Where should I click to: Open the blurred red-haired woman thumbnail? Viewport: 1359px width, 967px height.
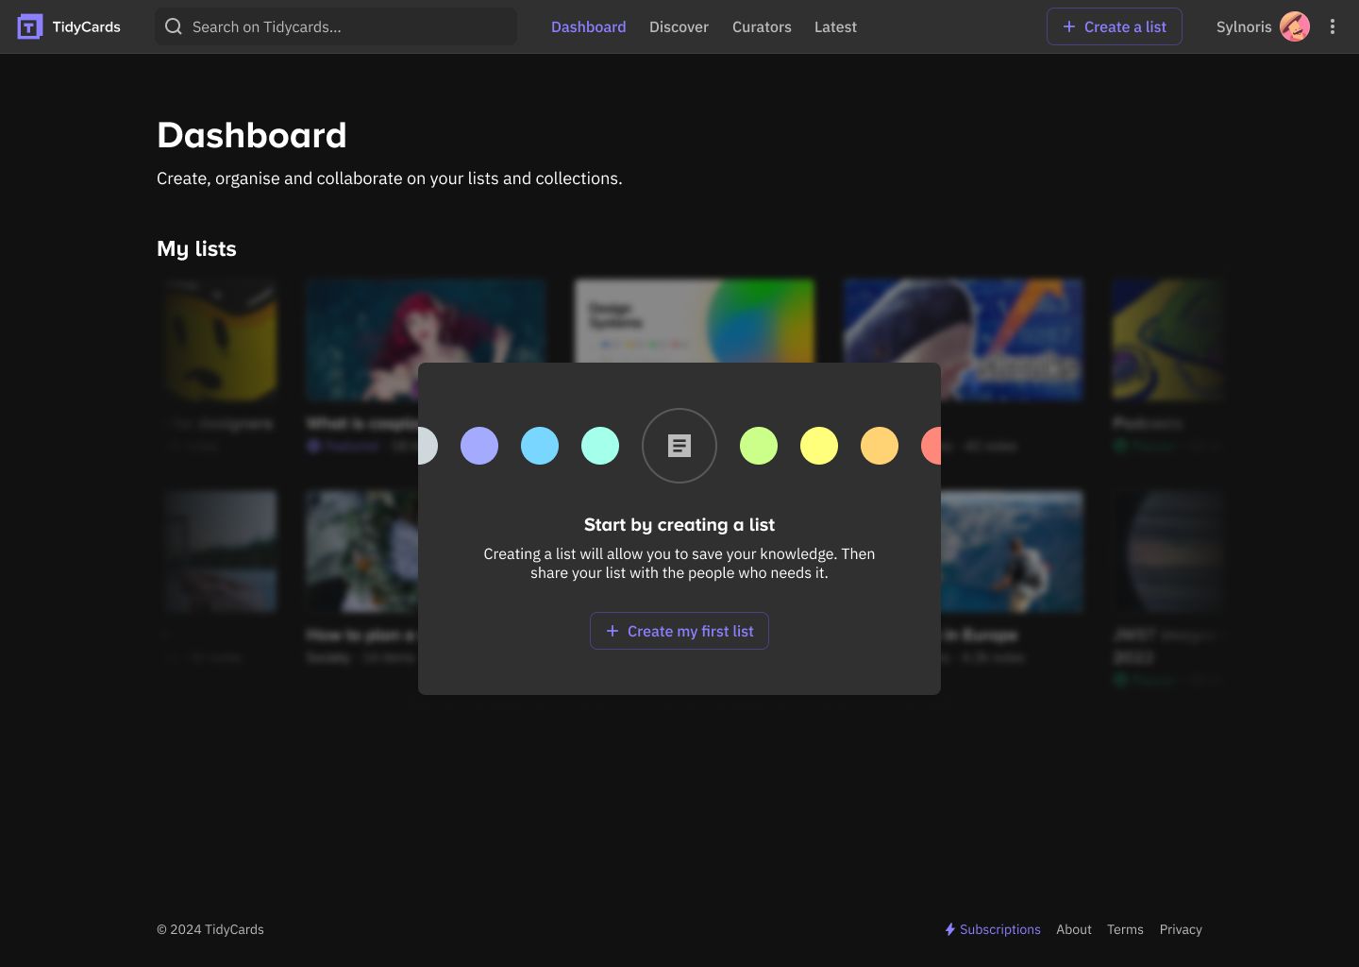(x=426, y=321)
